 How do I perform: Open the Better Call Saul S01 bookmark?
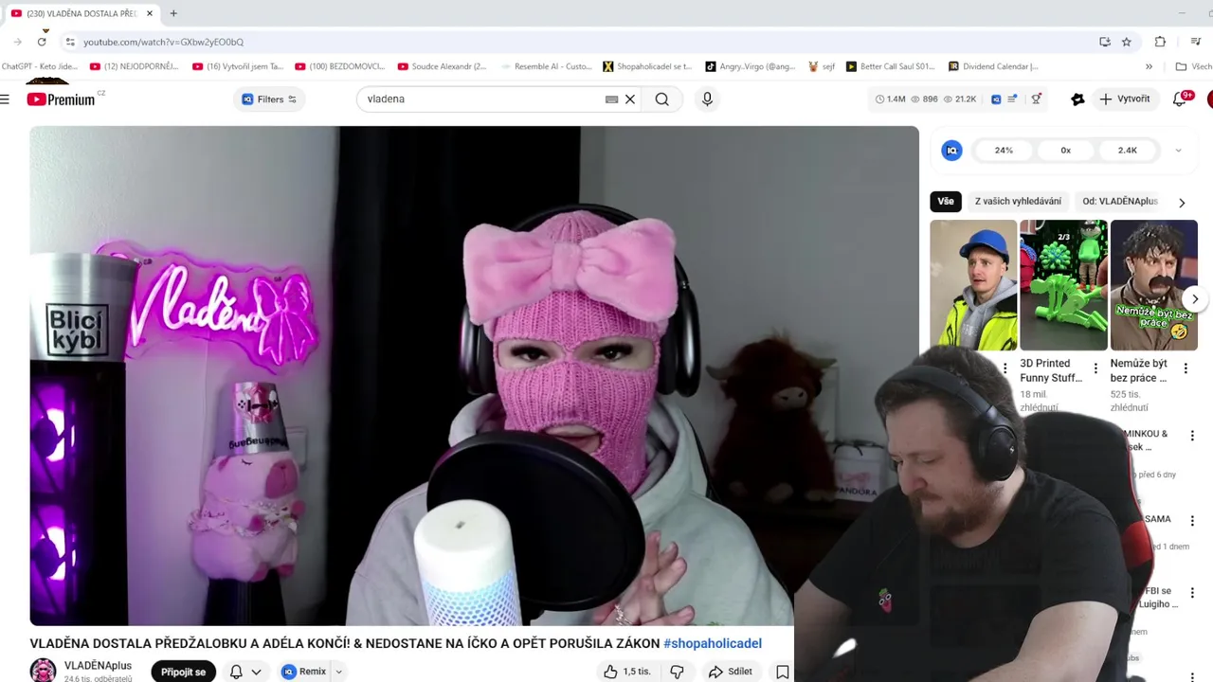(x=891, y=66)
